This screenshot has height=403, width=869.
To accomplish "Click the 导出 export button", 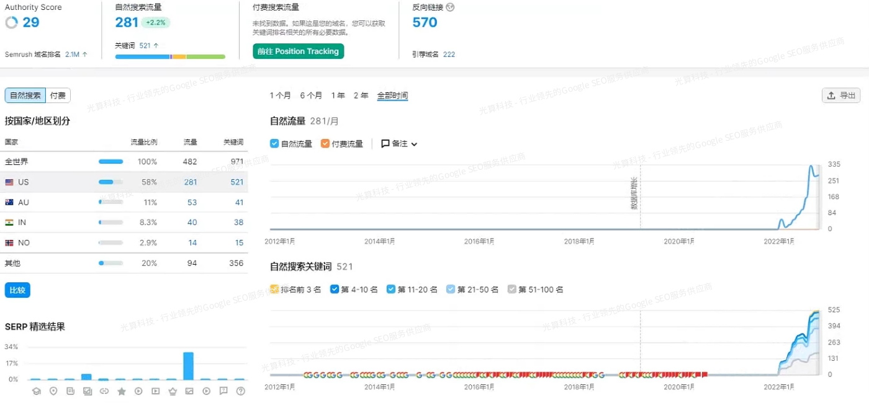I will 841,95.
